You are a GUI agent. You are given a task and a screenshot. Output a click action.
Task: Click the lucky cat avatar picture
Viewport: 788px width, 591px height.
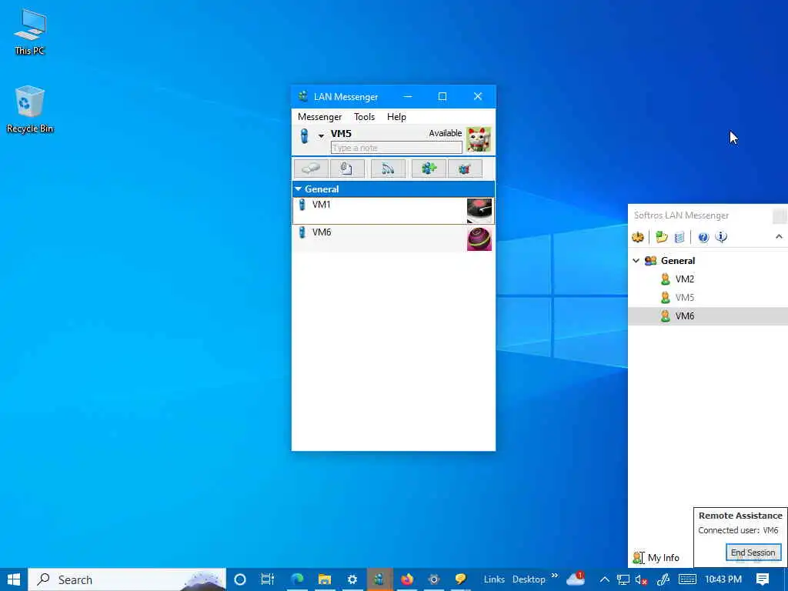479,139
